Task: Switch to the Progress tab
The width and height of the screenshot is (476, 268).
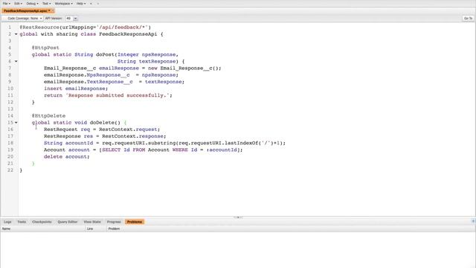Action: click(x=114, y=222)
